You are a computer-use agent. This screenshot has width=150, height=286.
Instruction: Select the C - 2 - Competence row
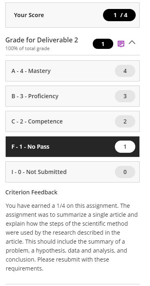pyautogui.click(x=72, y=121)
